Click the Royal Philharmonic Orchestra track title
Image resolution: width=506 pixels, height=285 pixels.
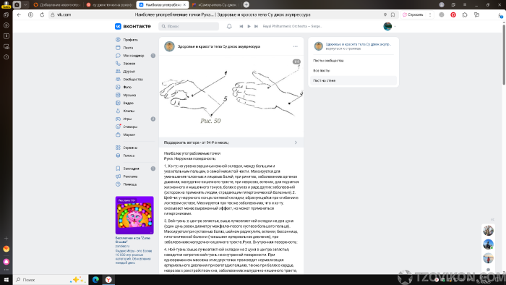[292, 26]
